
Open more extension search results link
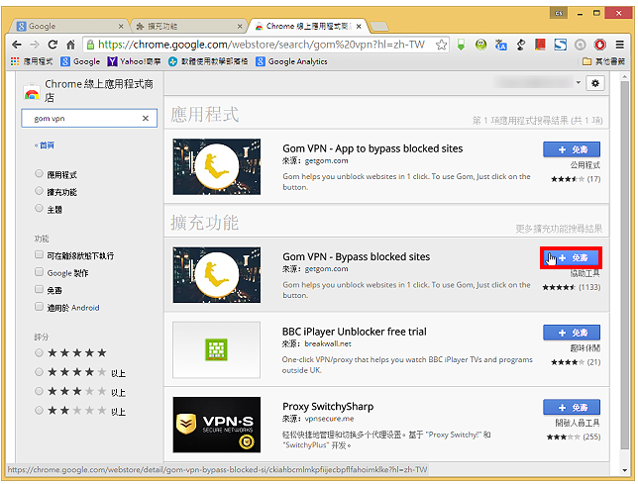click(559, 229)
